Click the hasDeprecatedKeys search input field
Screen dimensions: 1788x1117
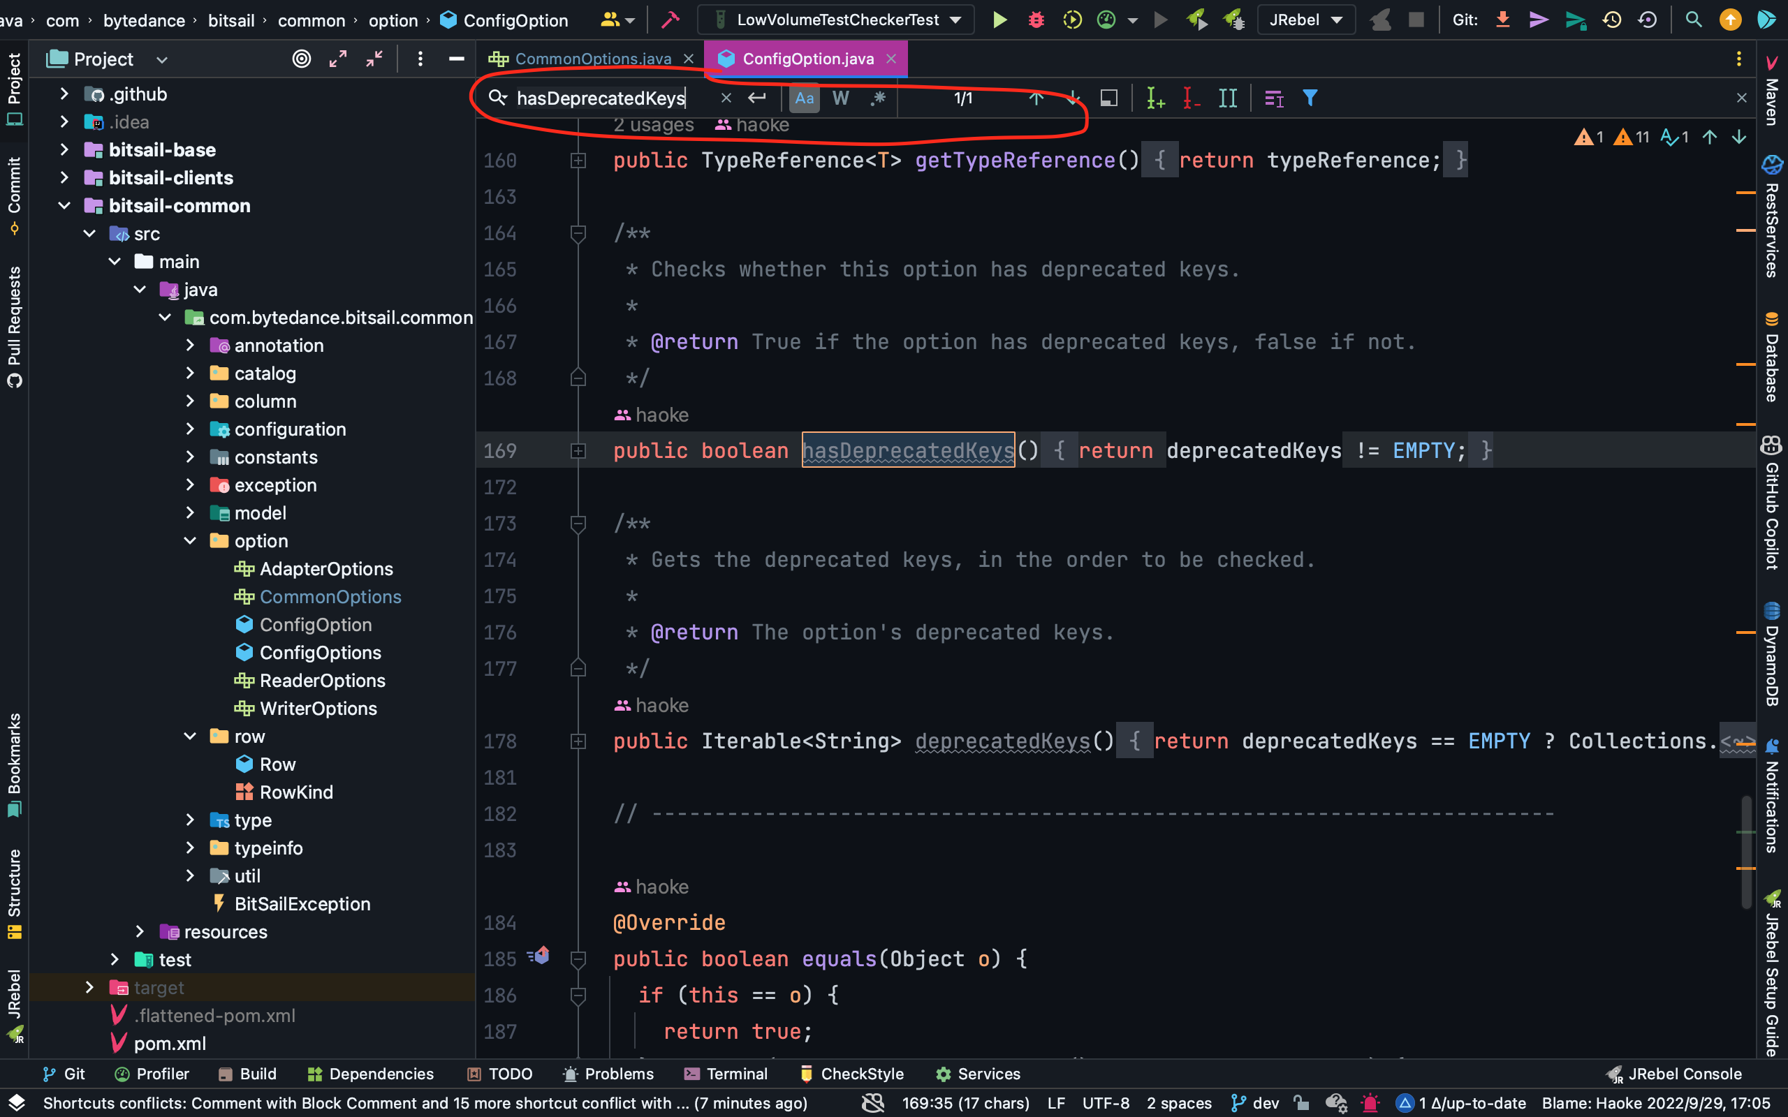tap(600, 98)
